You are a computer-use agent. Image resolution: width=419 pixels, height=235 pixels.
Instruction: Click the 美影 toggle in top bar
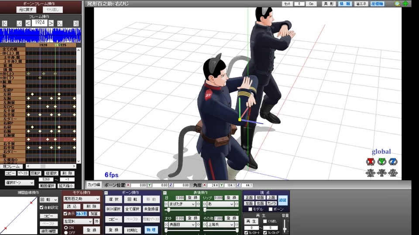329,4
